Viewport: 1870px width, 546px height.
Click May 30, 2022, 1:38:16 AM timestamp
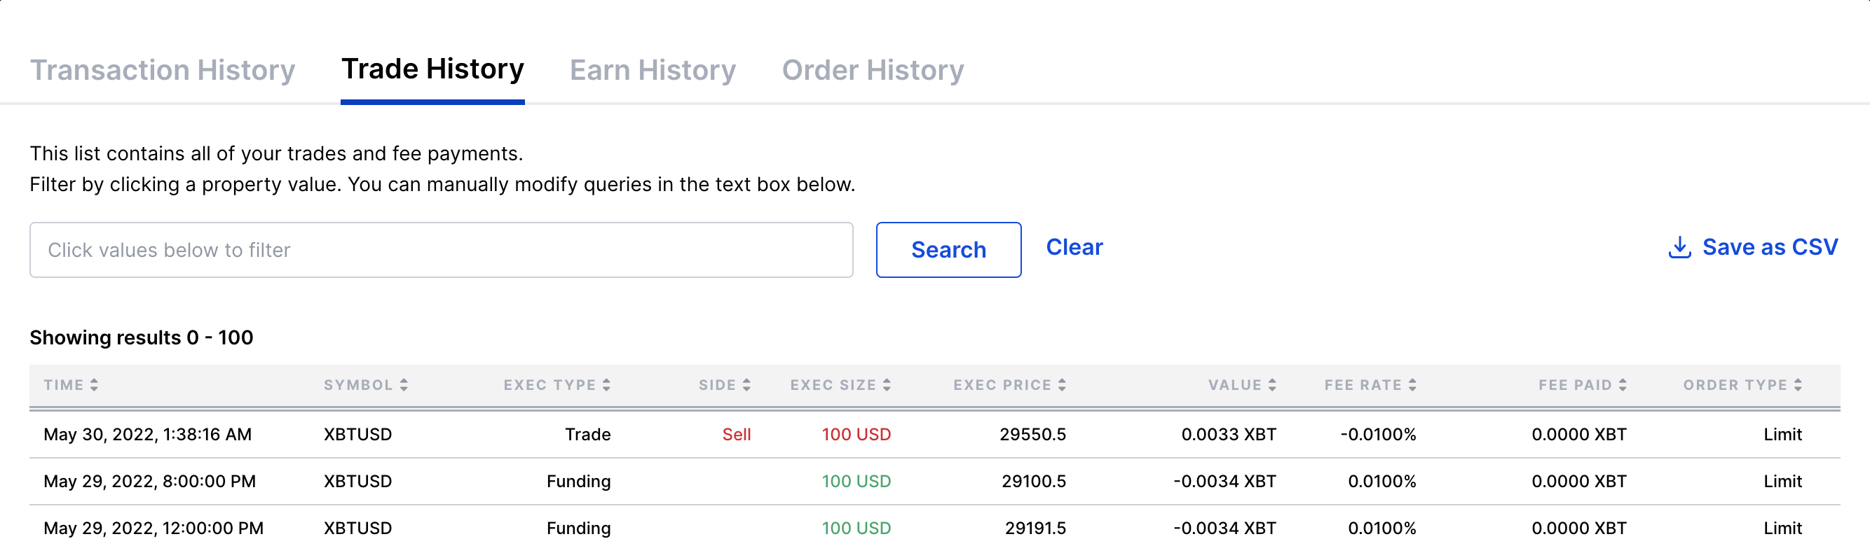click(147, 434)
